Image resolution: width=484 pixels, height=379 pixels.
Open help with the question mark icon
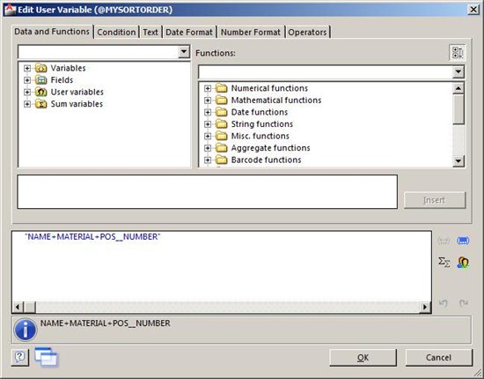[x=20, y=357]
